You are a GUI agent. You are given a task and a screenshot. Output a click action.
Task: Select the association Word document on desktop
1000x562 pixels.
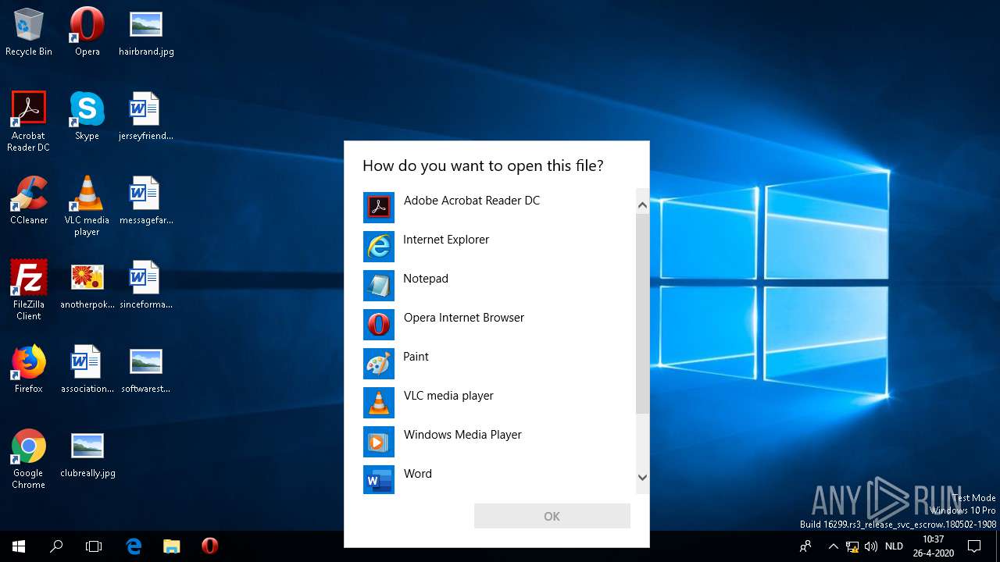pyautogui.click(x=87, y=368)
